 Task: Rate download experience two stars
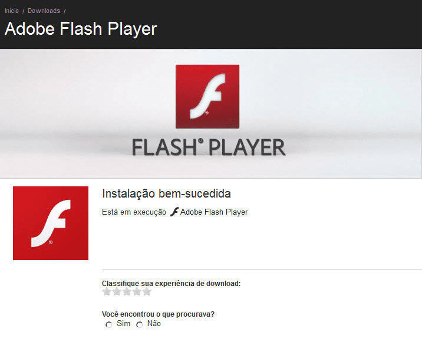click(117, 291)
